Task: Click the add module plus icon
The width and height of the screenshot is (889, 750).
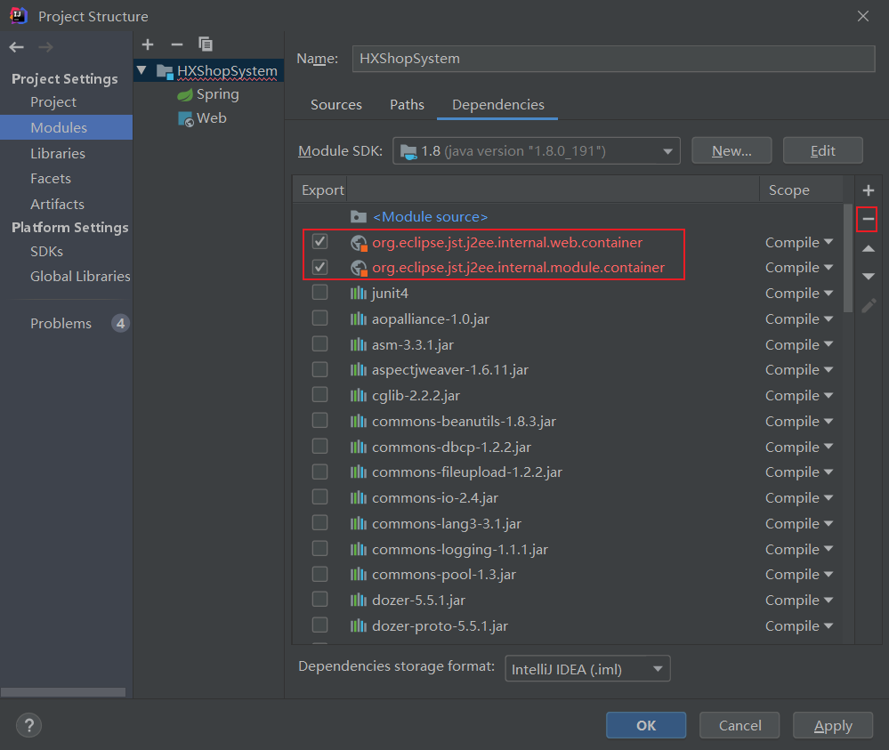Action: pos(148,44)
